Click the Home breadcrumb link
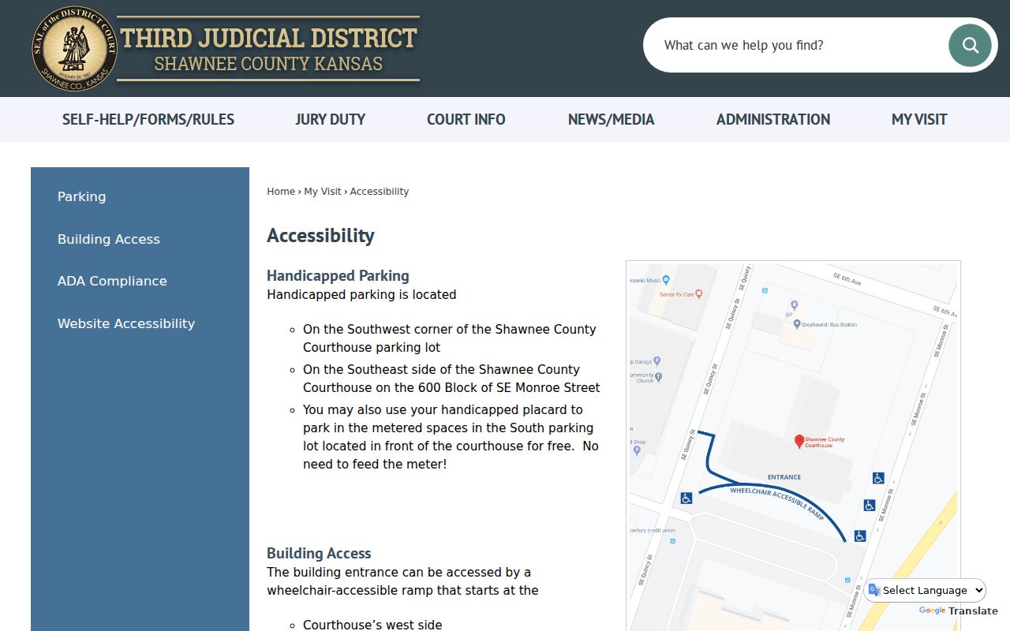Screen dimensions: 1010x631 (281, 192)
